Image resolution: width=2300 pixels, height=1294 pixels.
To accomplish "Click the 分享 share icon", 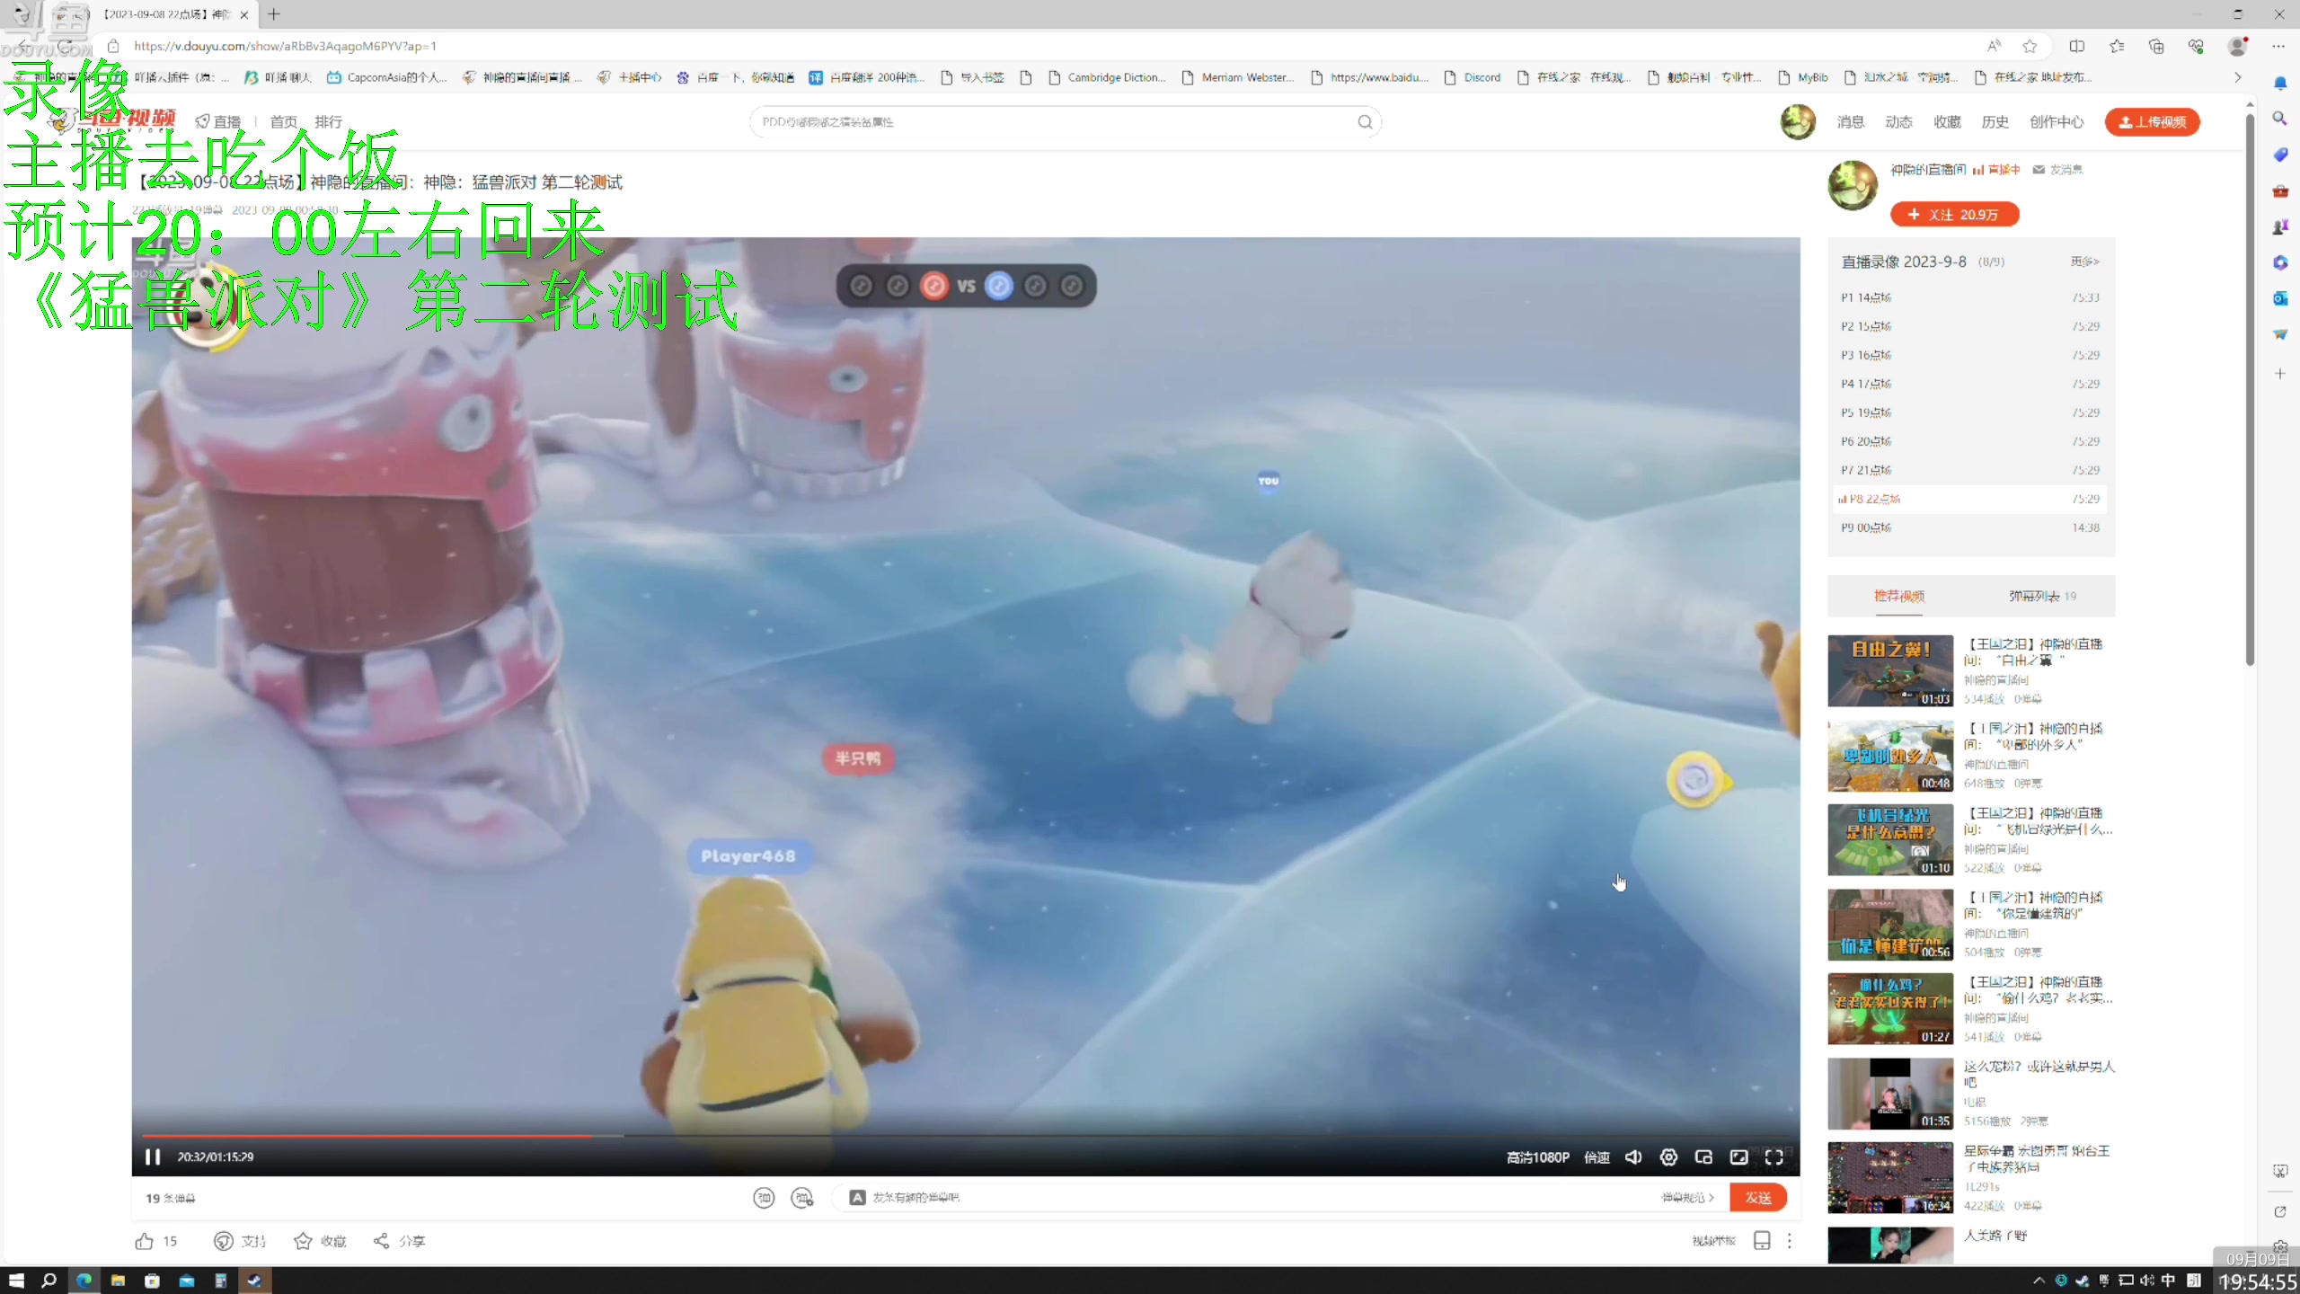I will (x=382, y=1241).
